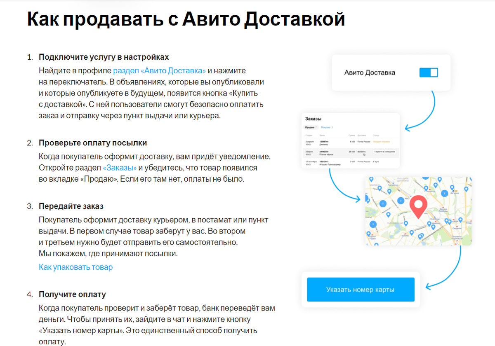Viewport: 495px width, 346px height.
Task: Follow the Как упаковать товар link
Action: coord(75,267)
